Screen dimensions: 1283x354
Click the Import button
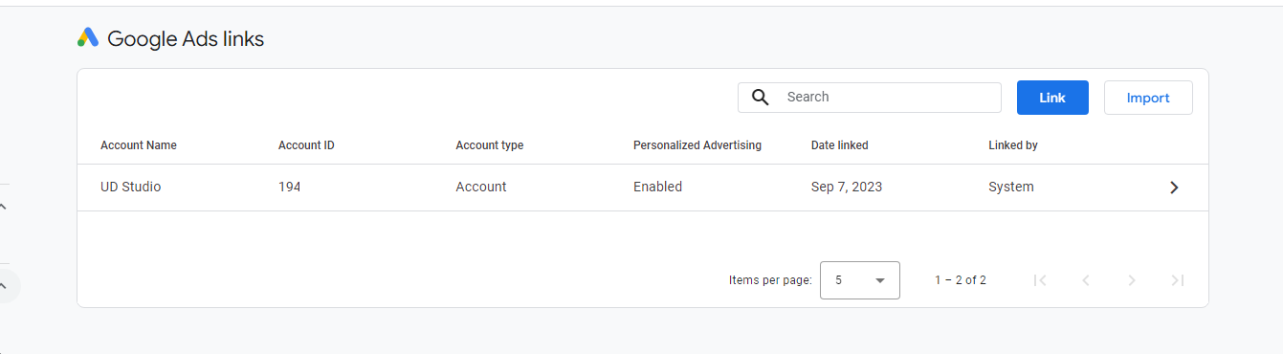1148,98
